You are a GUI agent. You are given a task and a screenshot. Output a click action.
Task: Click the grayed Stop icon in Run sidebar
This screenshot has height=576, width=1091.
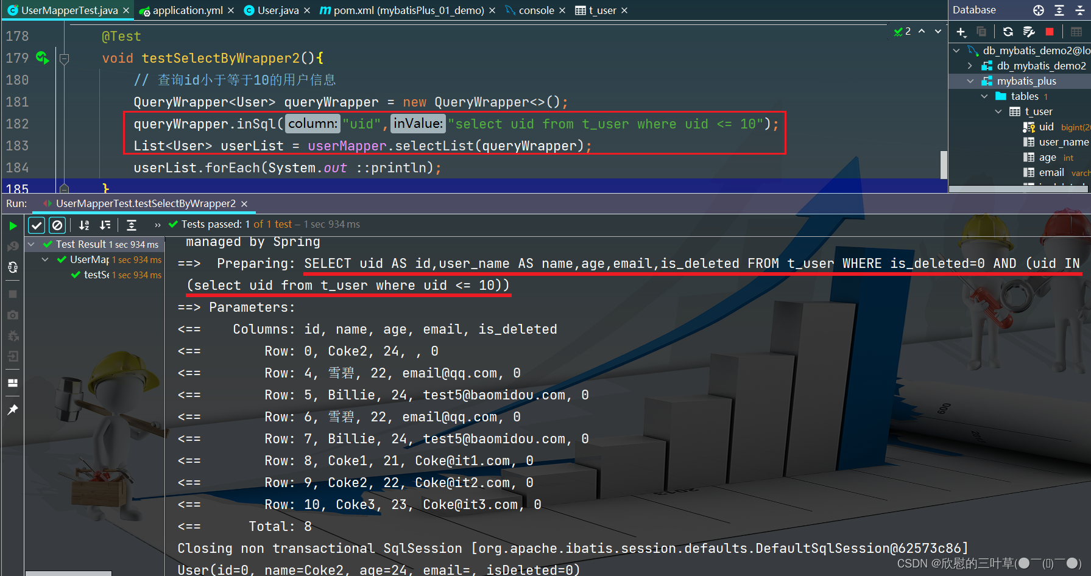13,294
